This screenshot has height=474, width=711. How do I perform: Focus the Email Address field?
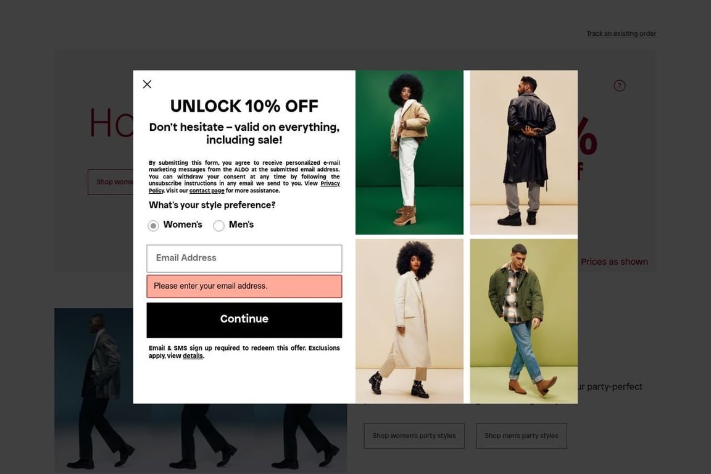[244, 259]
